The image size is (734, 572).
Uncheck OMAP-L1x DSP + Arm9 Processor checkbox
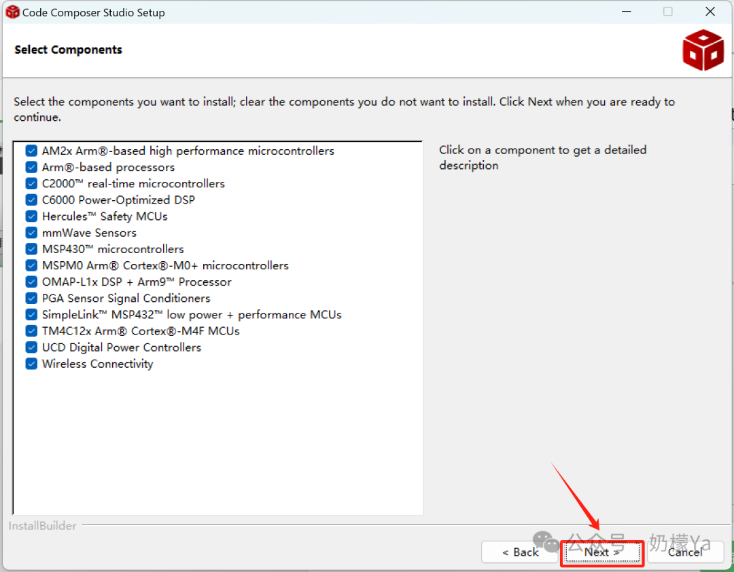pos(31,282)
